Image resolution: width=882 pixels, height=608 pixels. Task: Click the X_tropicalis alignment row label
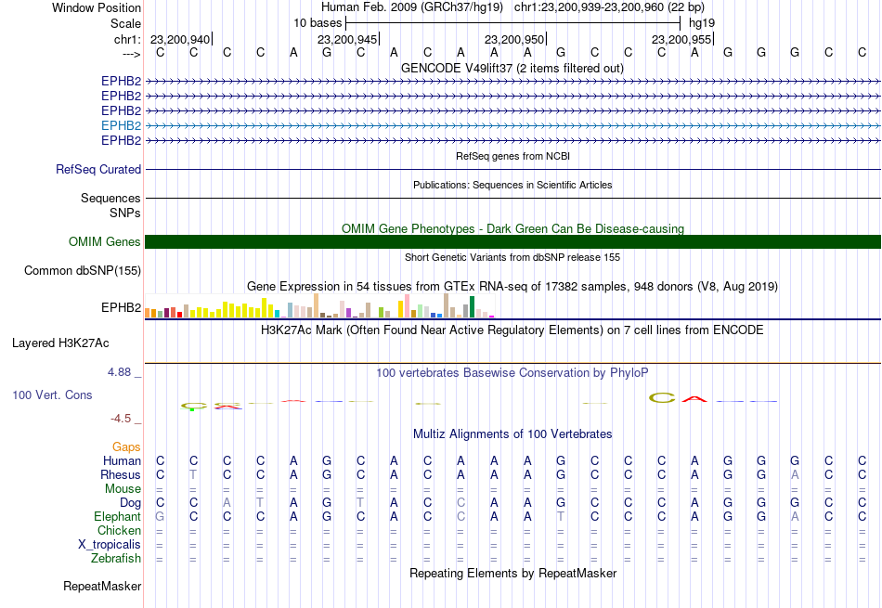110,545
